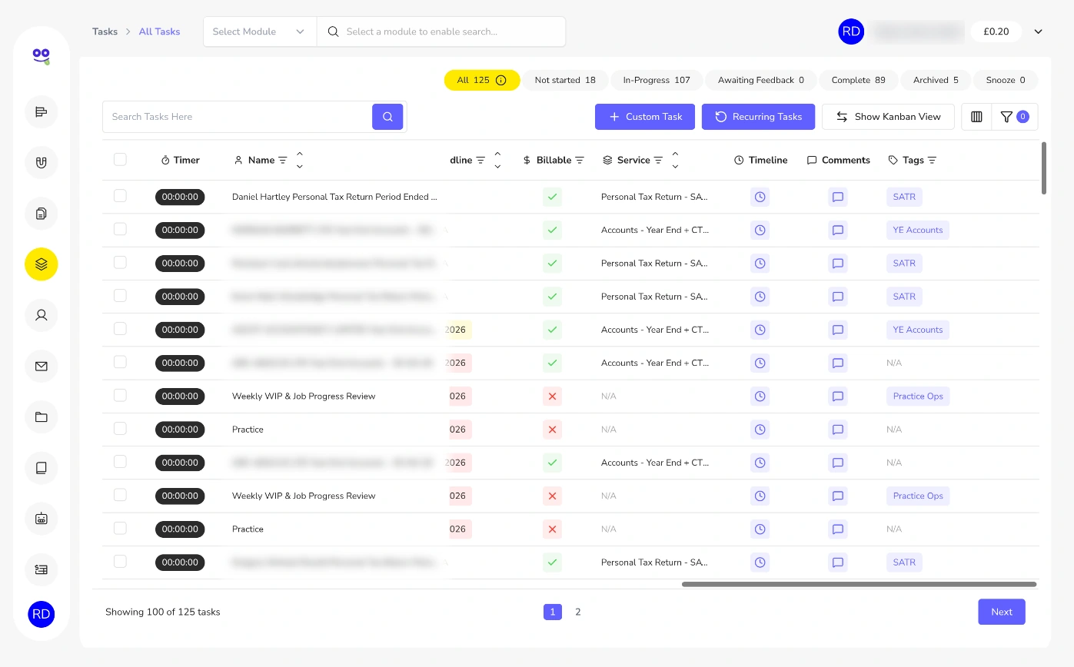This screenshot has height=667, width=1074.
Task: Click the yellow layers sidebar icon
Action: coord(42,264)
